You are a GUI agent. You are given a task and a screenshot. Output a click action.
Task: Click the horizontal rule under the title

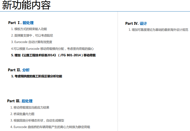tap(95, 11)
